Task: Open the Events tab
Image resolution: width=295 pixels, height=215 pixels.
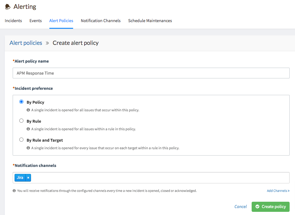Action: pyautogui.click(x=35, y=21)
